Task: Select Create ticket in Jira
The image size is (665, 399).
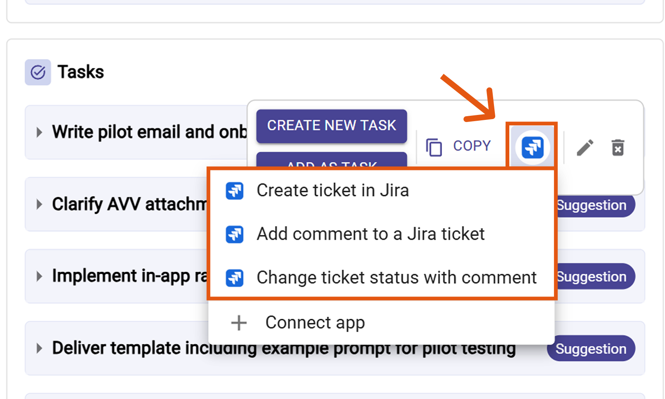Action: [381, 191]
